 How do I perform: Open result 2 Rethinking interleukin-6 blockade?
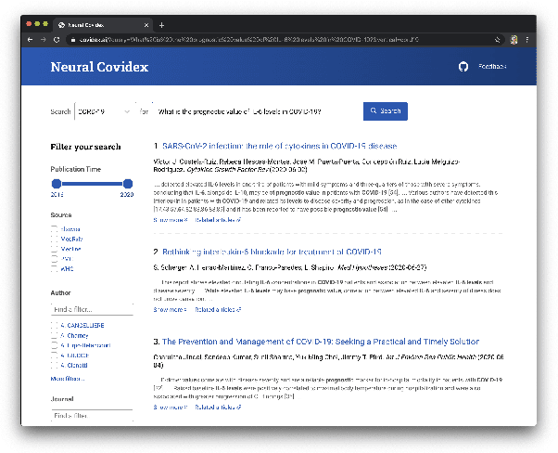(x=272, y=252)
